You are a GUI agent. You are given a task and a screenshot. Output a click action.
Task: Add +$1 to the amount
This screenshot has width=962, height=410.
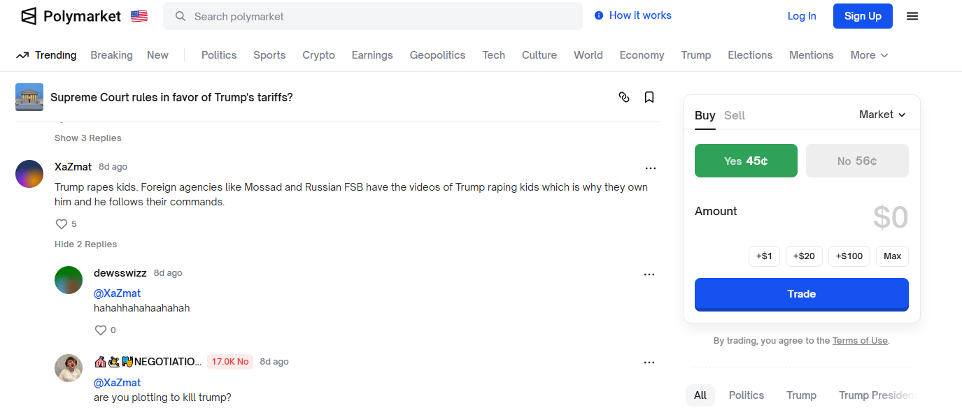point(764,256)
